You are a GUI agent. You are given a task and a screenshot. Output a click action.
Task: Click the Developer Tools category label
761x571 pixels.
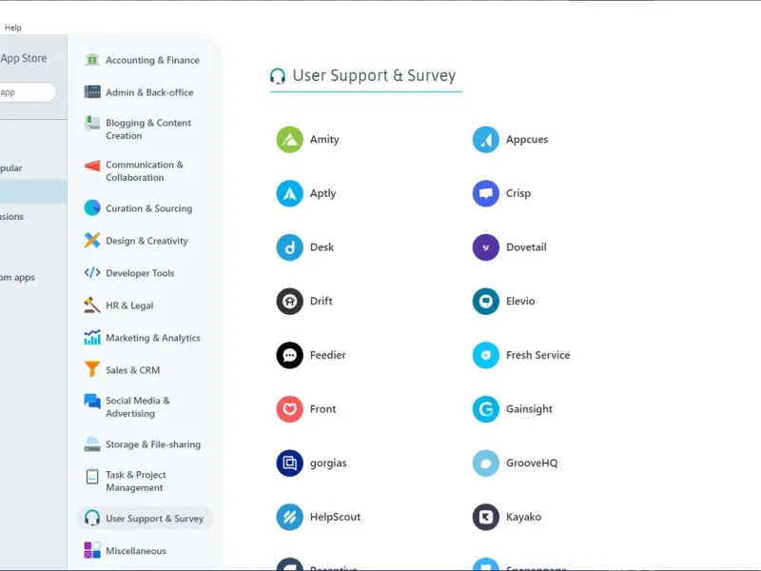coord(140,273)
